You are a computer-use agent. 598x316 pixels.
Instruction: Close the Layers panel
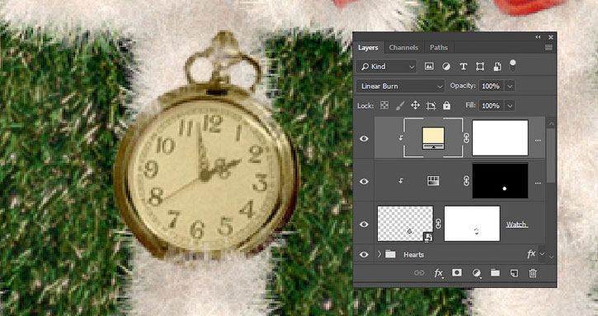tap(551, 37)
